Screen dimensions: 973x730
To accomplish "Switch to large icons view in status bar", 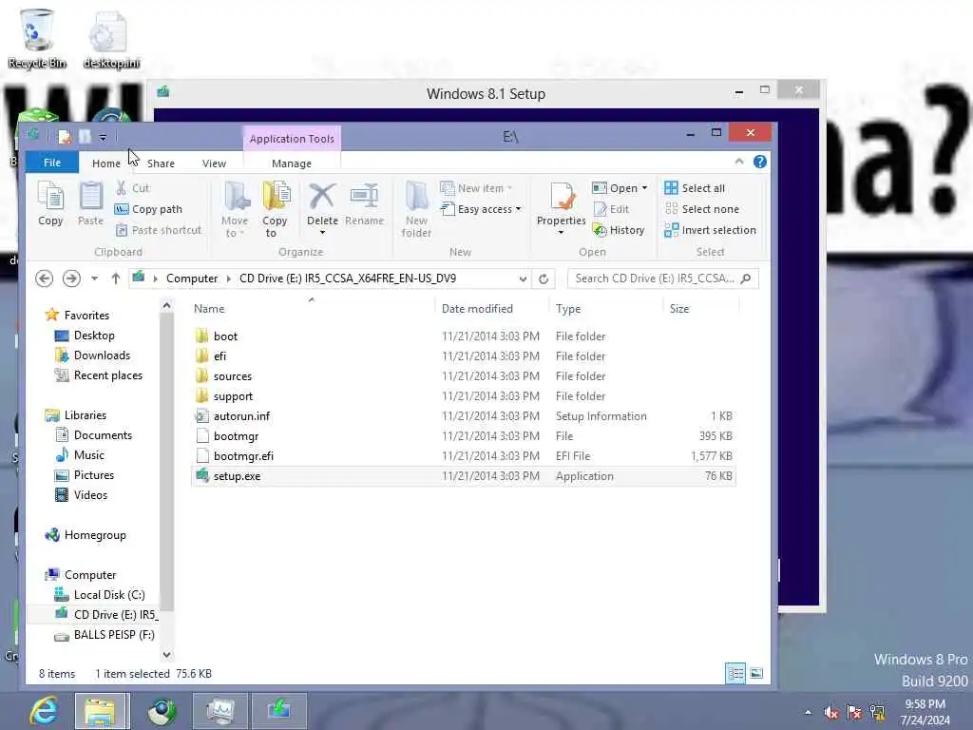I will [x=756, y=674].
